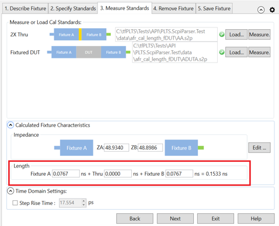Click the Fixture A length input field
Viewport: 279px width, 226px height.
tap(66, 173)
